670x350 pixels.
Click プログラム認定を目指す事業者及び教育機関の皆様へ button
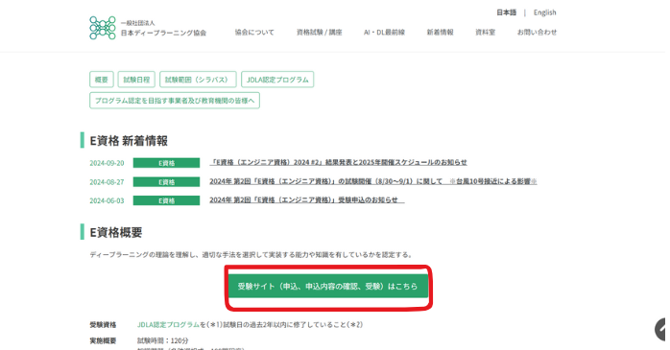[175, 101]
